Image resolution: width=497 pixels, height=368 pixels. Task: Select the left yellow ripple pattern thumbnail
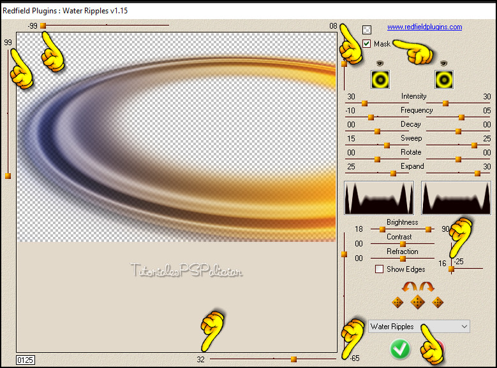(381, 79)
